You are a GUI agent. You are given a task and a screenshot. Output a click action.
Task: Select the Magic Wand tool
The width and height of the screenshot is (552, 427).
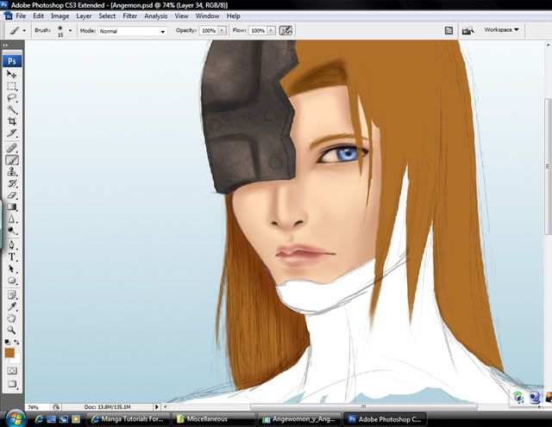[x=11, y=109]
